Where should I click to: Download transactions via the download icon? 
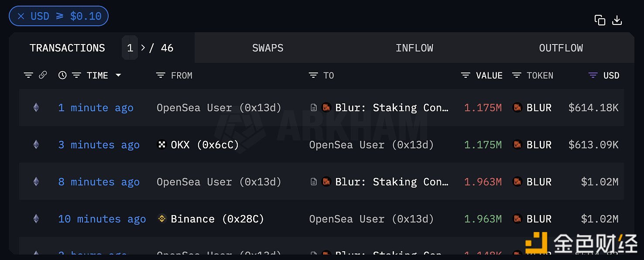click(x=617, y=20)
